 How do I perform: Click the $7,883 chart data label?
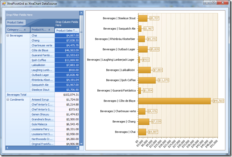click(158, 70)
